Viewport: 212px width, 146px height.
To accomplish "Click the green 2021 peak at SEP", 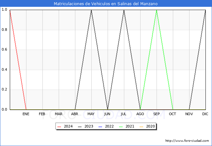I will coord(157,10).
